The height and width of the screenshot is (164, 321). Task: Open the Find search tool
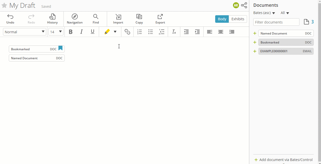tap(96, 19)
